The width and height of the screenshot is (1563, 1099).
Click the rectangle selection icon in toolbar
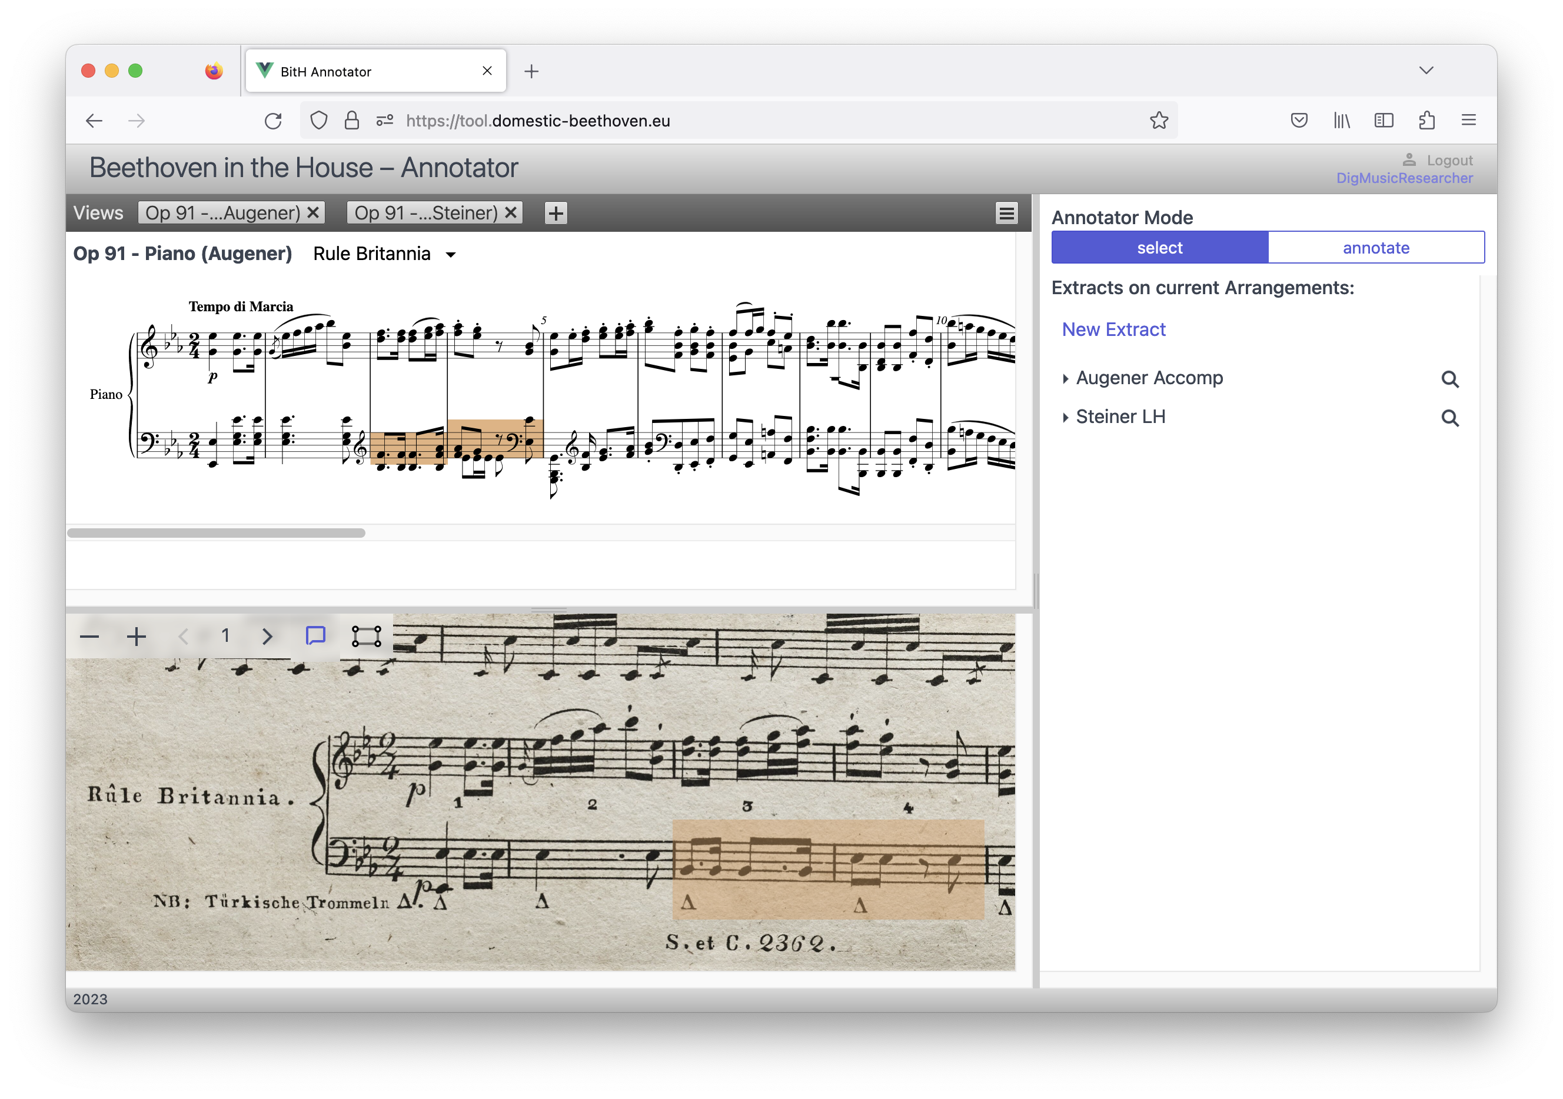[365, 635]
